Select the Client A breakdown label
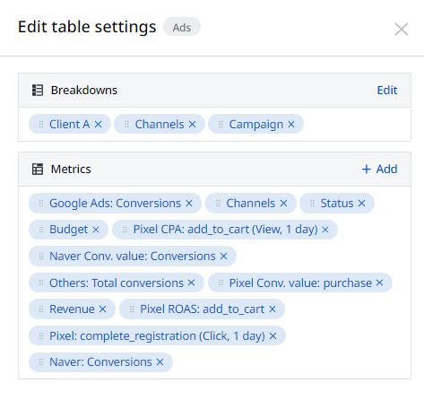Screen dimensions: 424x409 click(x=70, y=124)
